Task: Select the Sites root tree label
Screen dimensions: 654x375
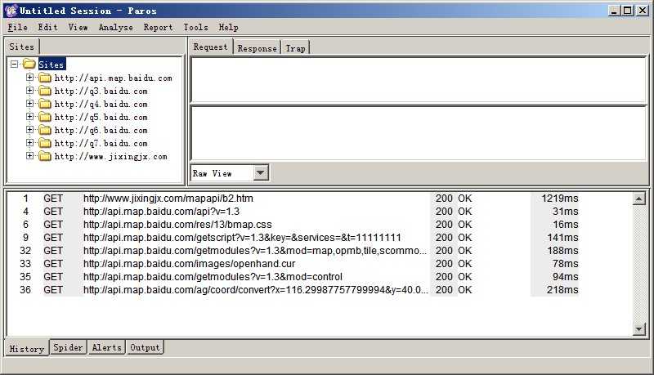Action: pos(52,65)
